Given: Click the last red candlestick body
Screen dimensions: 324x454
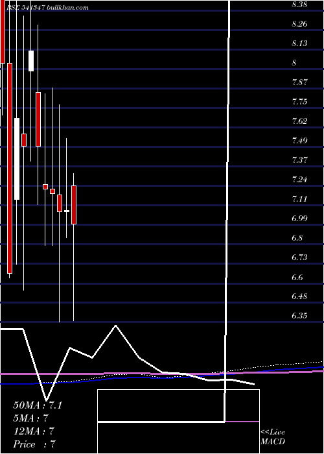Looking at the screenshot, I should (x=74, y=205).
